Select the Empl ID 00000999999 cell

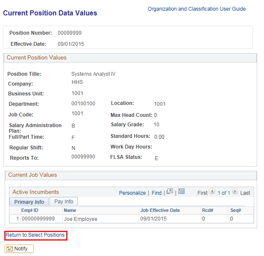(38, 219)
